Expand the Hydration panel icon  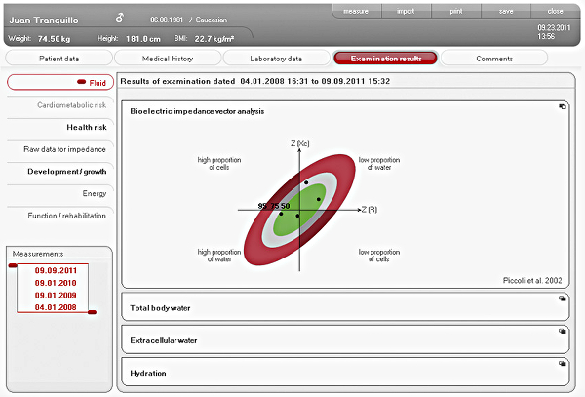tap(562, 364)
